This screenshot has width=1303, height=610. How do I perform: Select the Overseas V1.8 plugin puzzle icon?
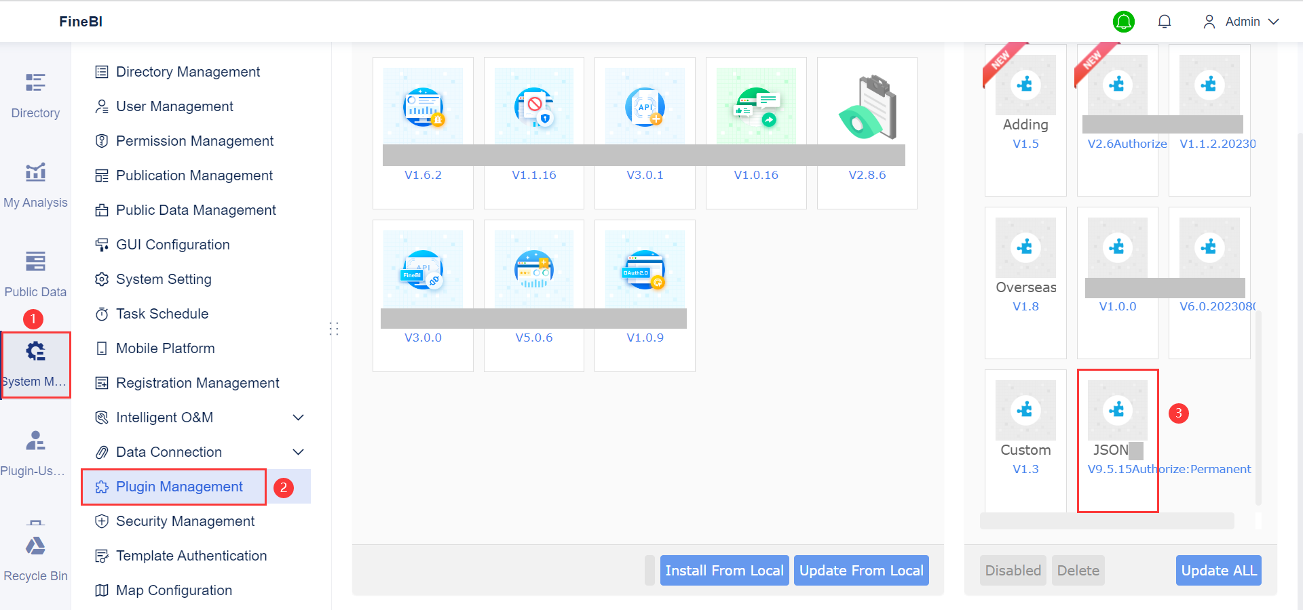point(1025,247)
